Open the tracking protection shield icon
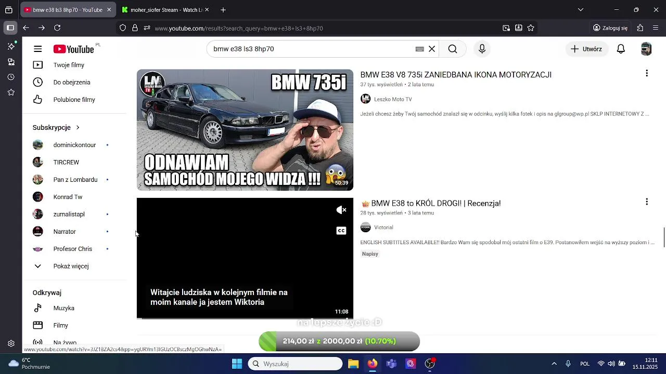 click(123, 28)
